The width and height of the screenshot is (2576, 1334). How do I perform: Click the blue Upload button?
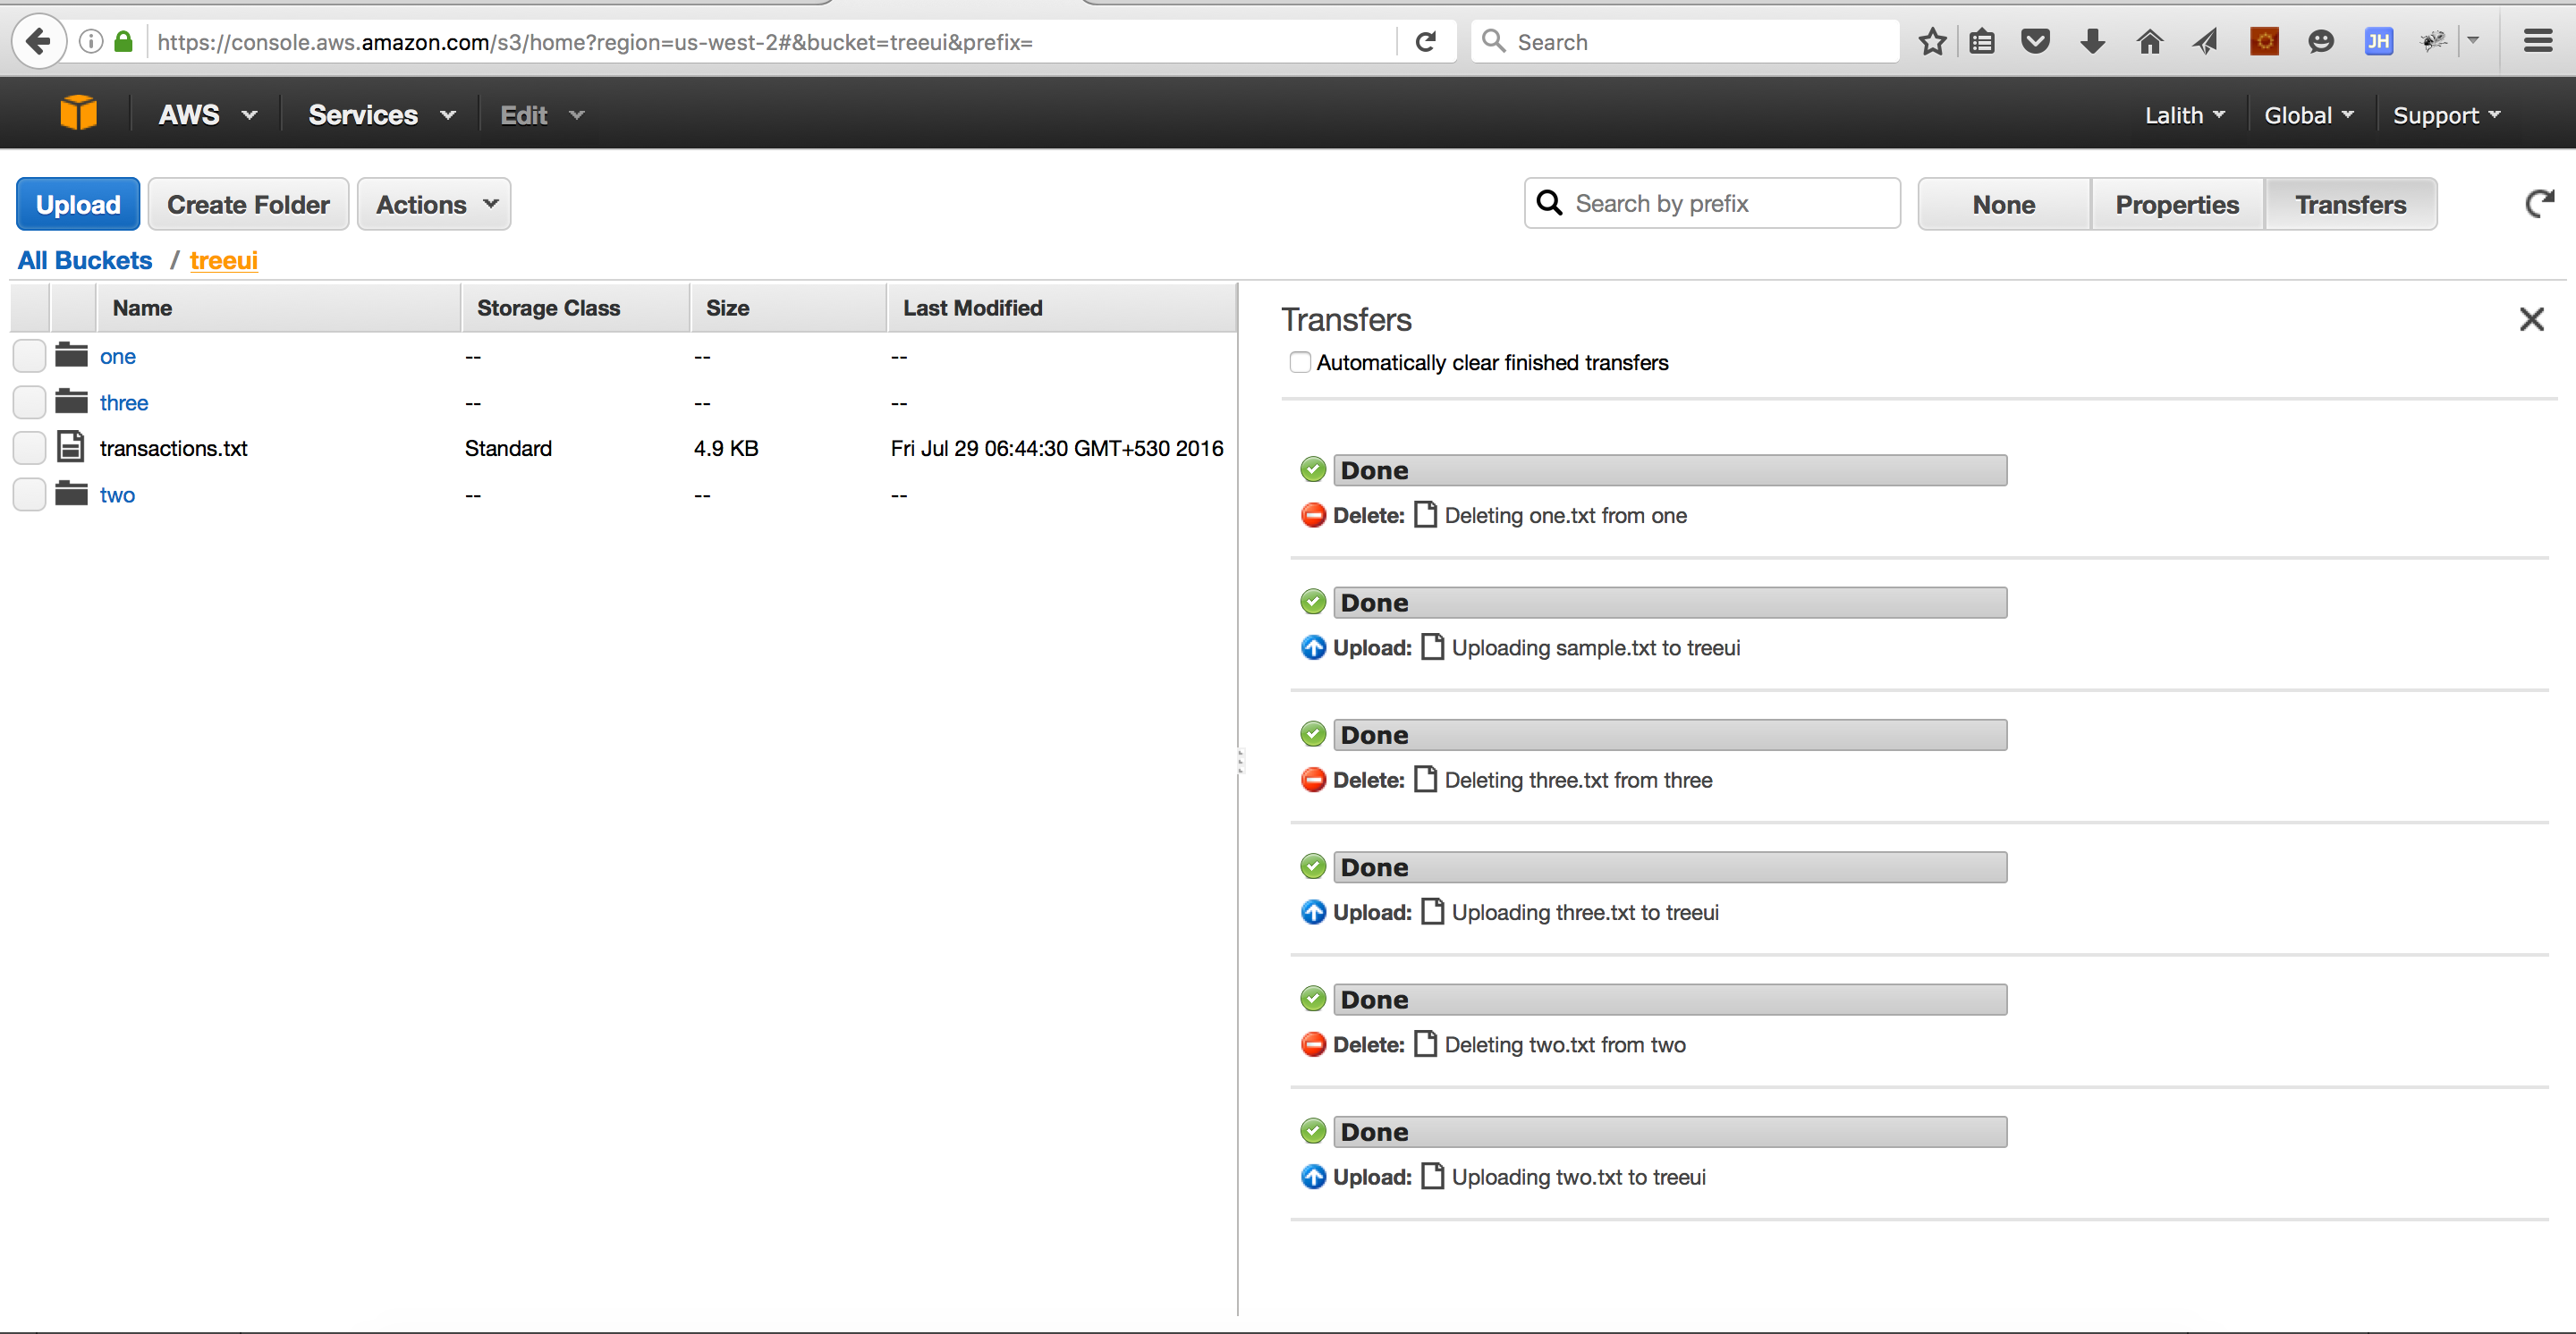(x=78, y=204)
